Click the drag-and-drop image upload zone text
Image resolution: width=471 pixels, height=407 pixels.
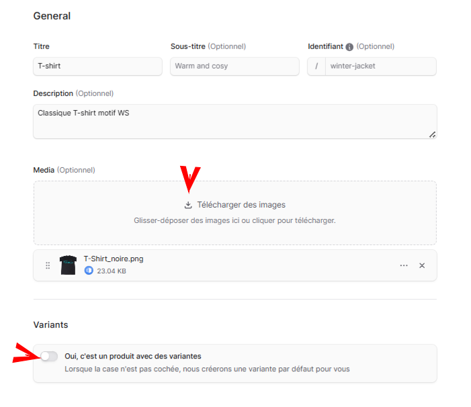(234, 220)
